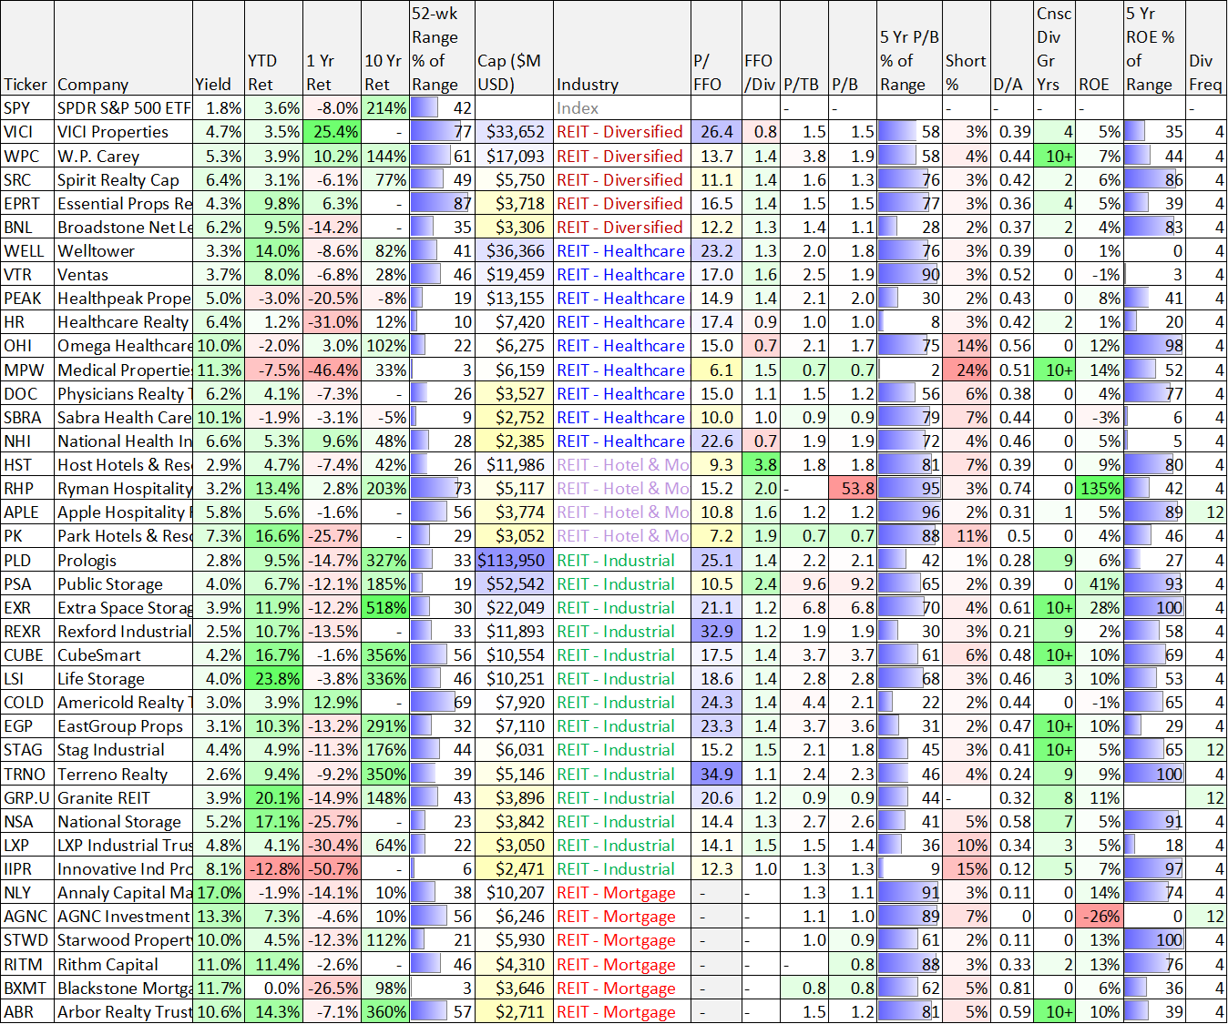Click the $2,471 market cap cell
The image size is (1228, 1024).
tap(514, 868)
